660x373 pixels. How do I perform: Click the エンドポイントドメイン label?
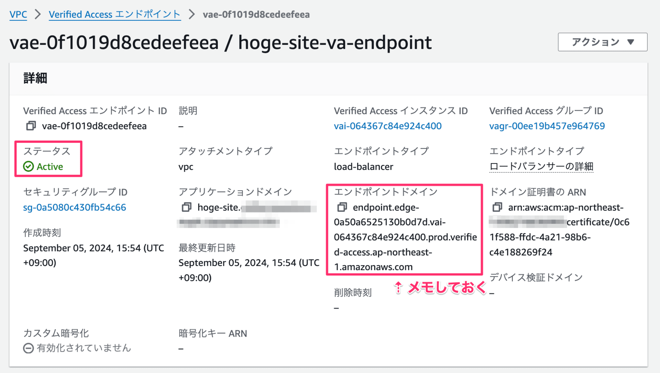[x=385, y=192]
